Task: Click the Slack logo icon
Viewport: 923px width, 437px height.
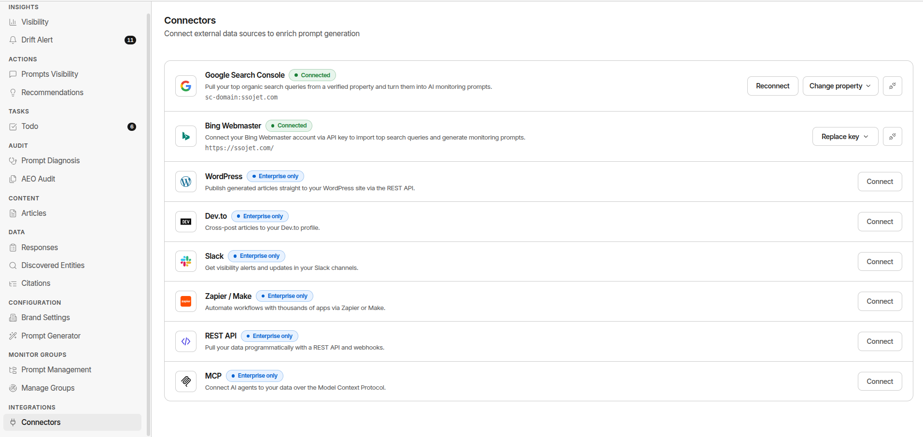Action: (x=186, y=262)
